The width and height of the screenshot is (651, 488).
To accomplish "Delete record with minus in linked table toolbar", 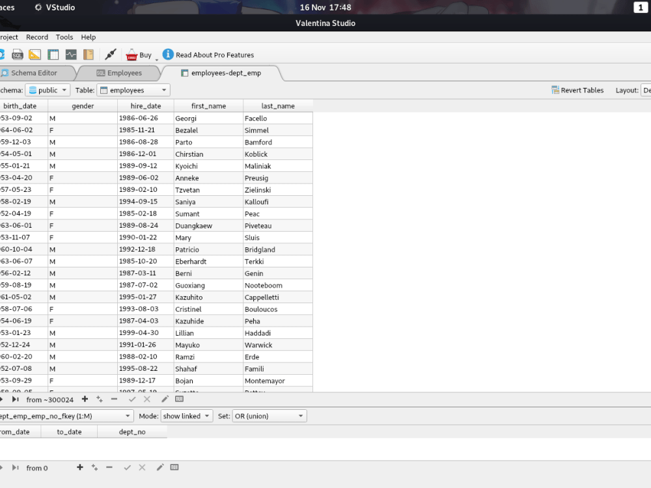I will point(109,467).
